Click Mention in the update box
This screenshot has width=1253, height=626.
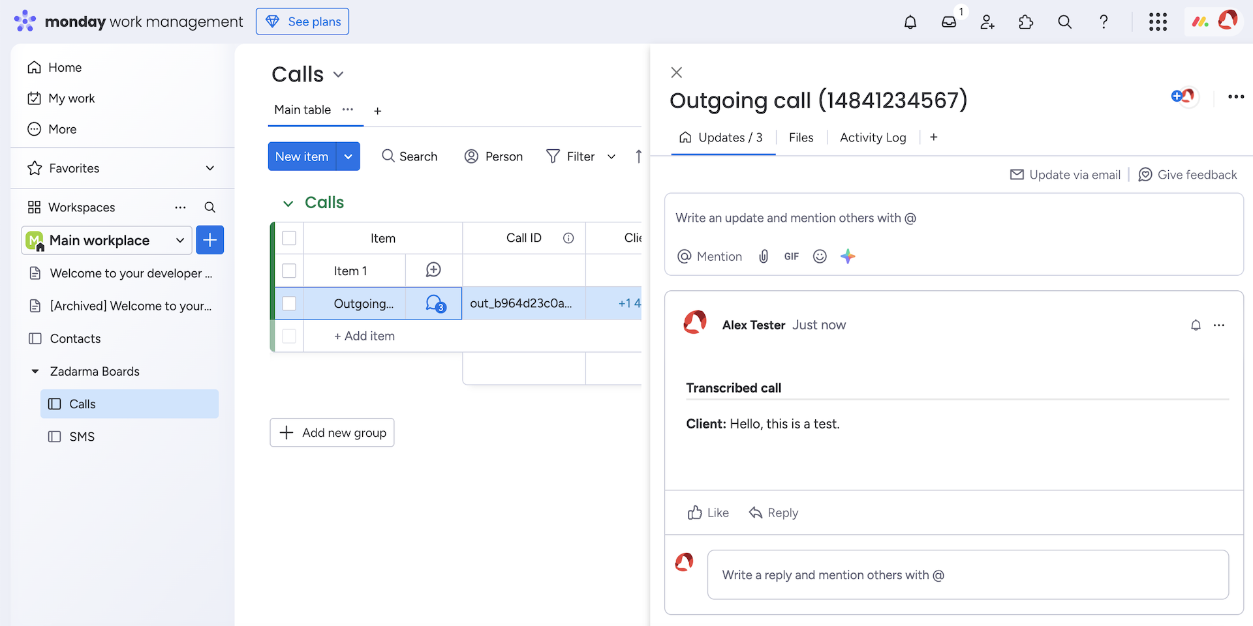pos(709,256)
